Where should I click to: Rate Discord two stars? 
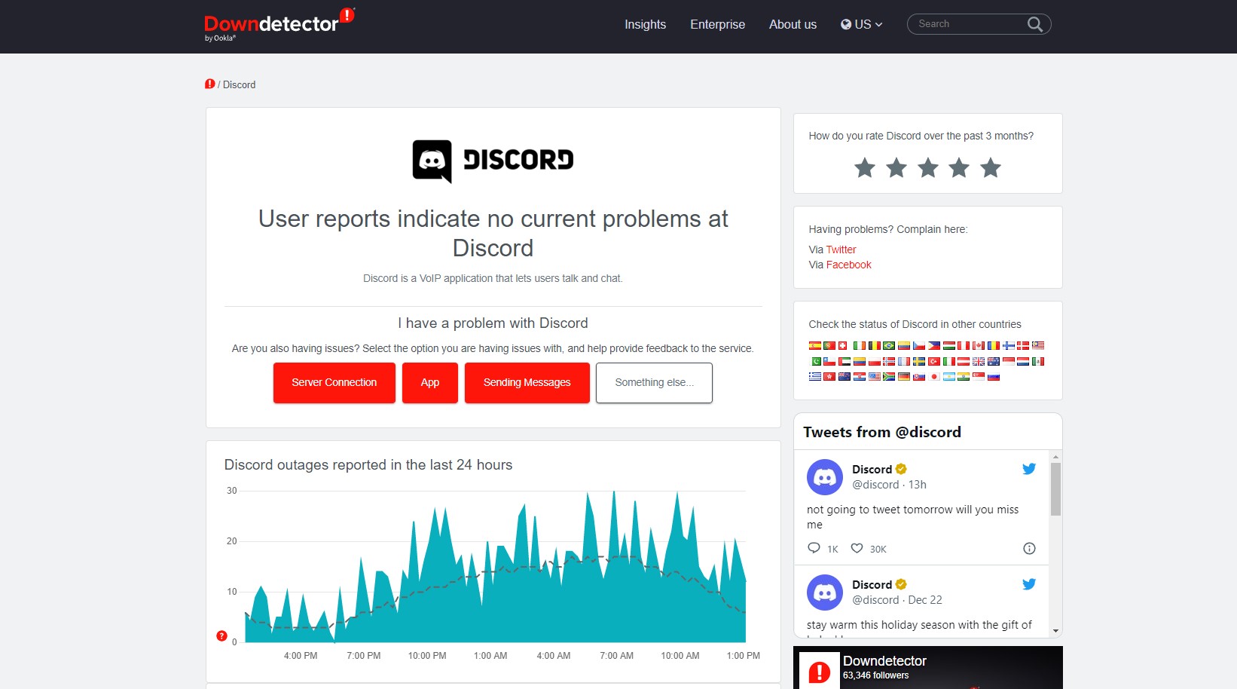coord(896,167)
